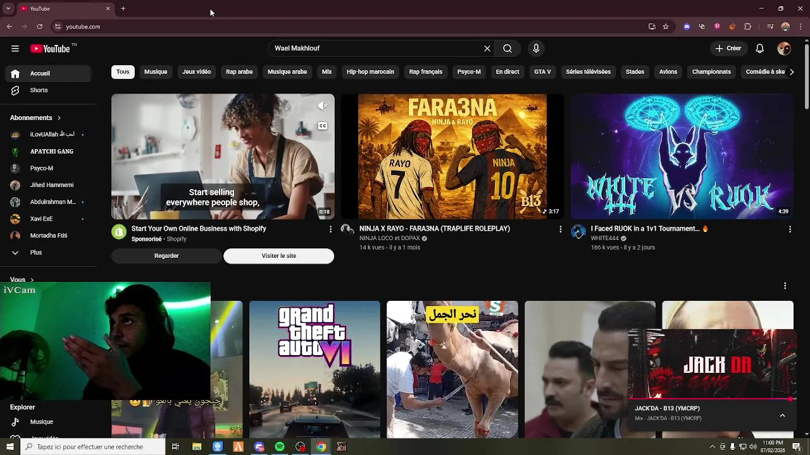Open the Grand Theft Auto VI short

315,369
